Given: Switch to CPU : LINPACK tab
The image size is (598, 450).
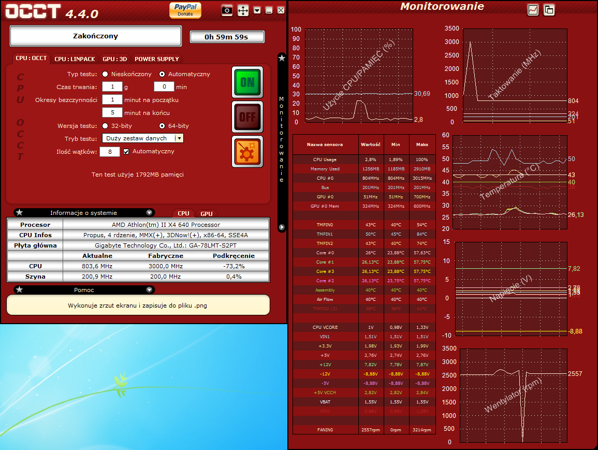Looking at the screenshot, I should [75, 59].
